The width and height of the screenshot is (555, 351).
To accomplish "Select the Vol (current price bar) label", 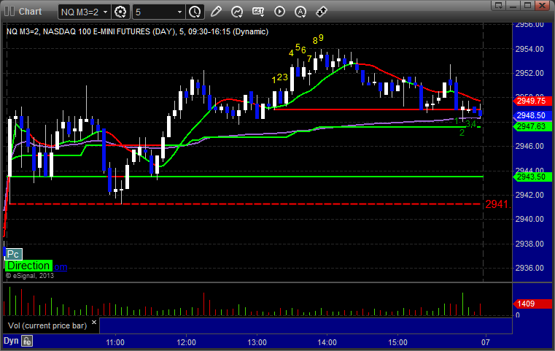I will pyautogui.click(x=47, y=325).
